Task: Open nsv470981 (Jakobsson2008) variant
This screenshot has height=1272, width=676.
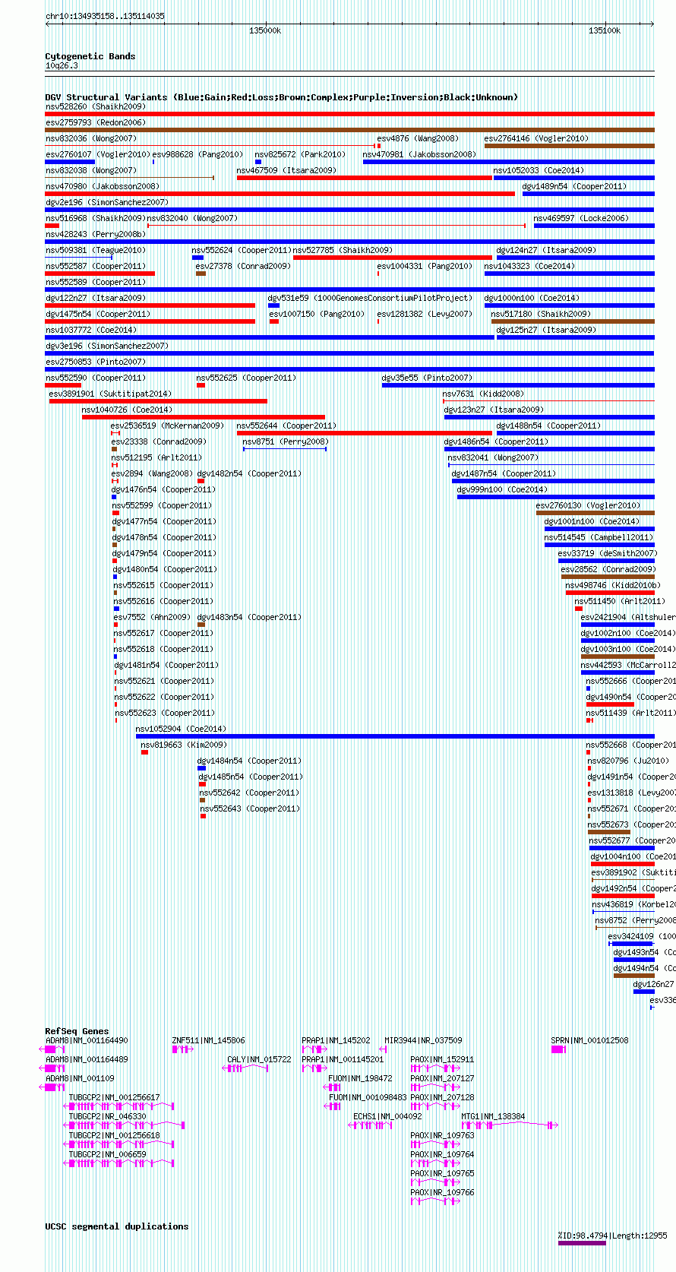Action: 419,154
